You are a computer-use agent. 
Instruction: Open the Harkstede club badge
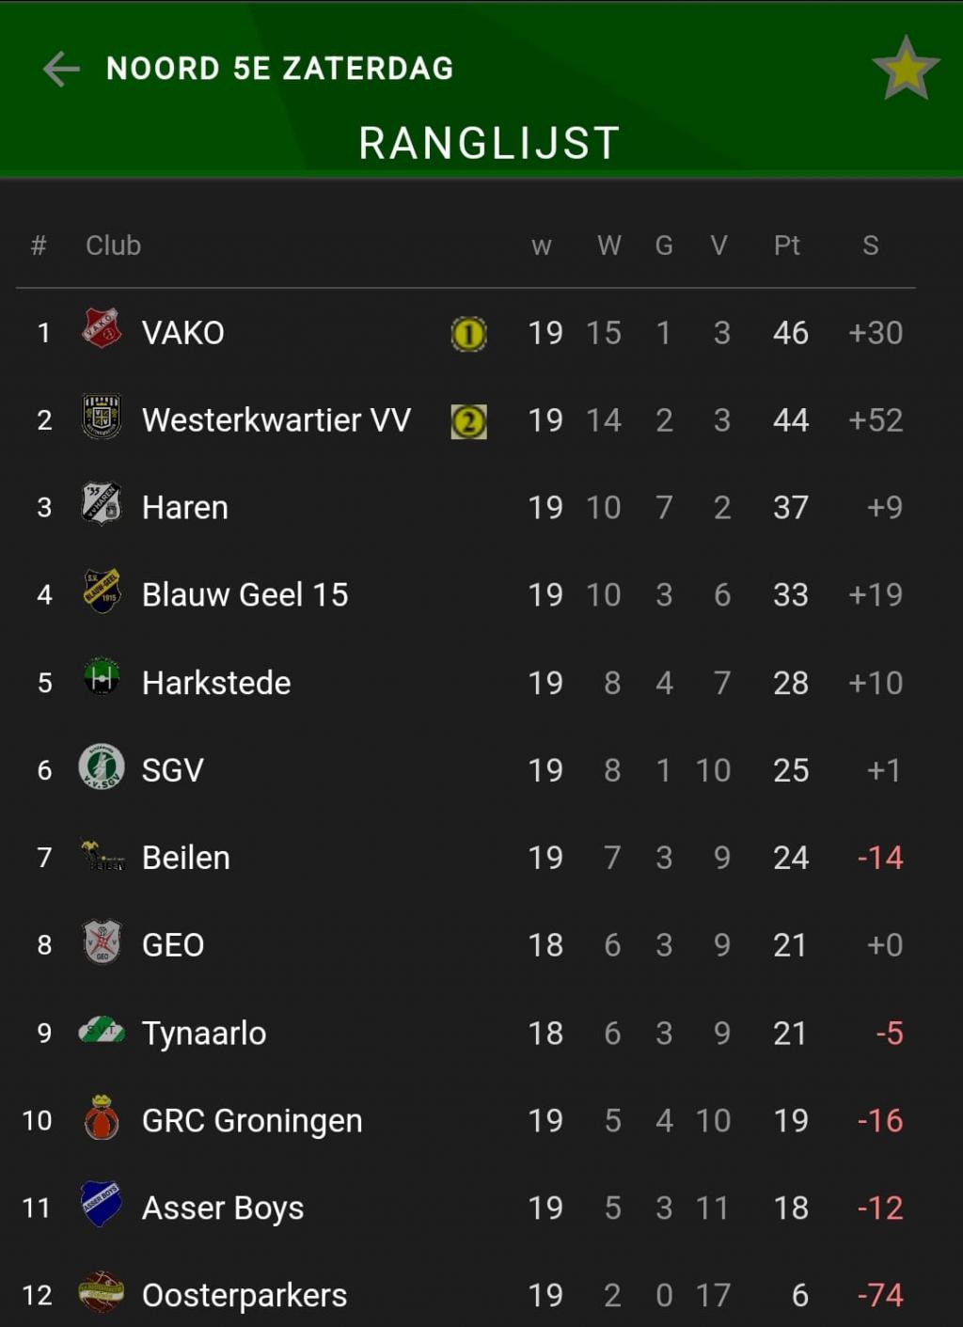click(102, 678)
